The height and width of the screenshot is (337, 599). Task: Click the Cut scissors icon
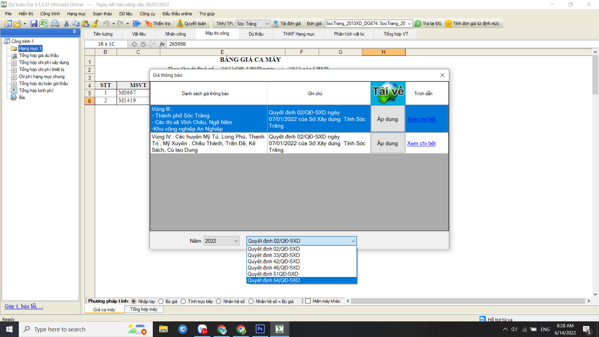66,23
